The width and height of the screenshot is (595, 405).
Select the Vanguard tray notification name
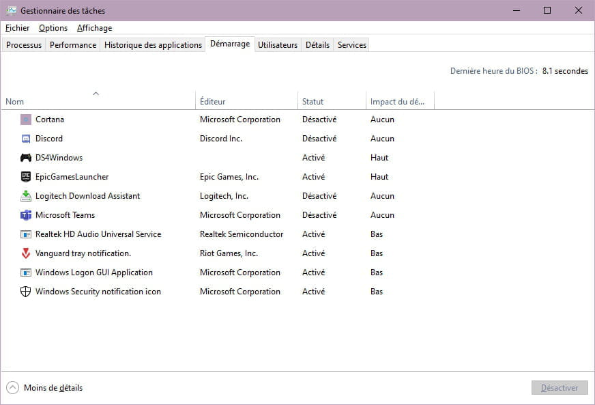pyautogui.click(x=83, y=253)
